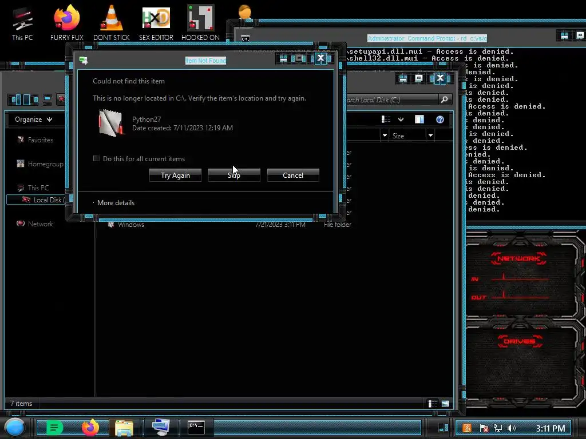Viewport: 586px width, 439px height.
Task: Open the Start orb button
Action: [x=14, y=428]
